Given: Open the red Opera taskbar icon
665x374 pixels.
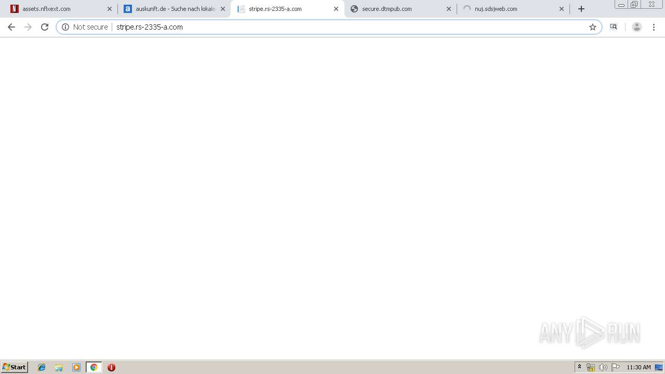Looking at the screenshot, I should [x=111, y=367].
